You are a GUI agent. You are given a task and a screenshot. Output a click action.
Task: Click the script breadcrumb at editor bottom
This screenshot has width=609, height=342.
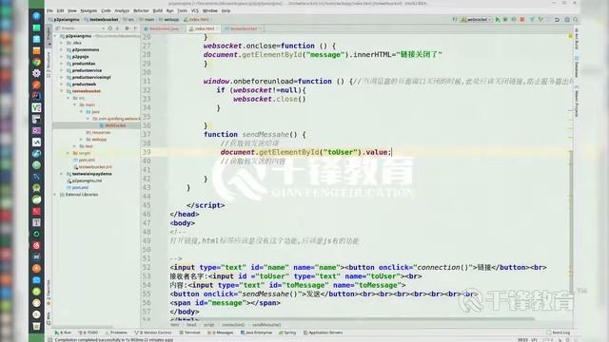(x=209, y=325)
